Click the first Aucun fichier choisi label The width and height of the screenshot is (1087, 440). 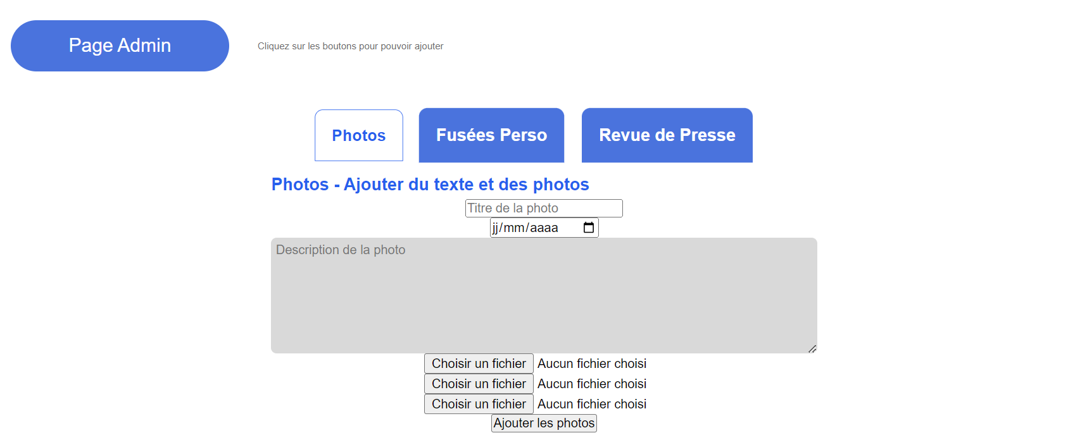point(591,364)
